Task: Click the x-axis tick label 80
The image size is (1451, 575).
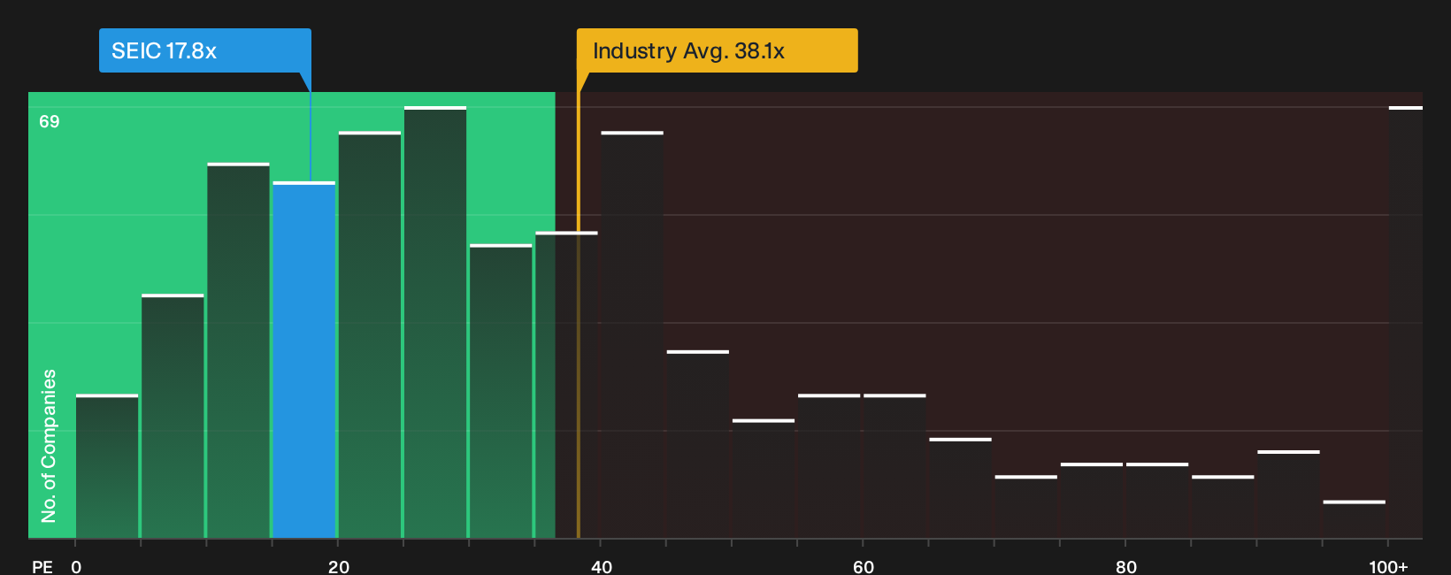Action: [1126, 567]
